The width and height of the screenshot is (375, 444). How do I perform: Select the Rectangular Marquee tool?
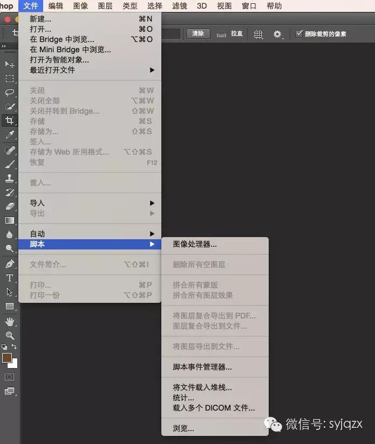click(x=10, y=79)
